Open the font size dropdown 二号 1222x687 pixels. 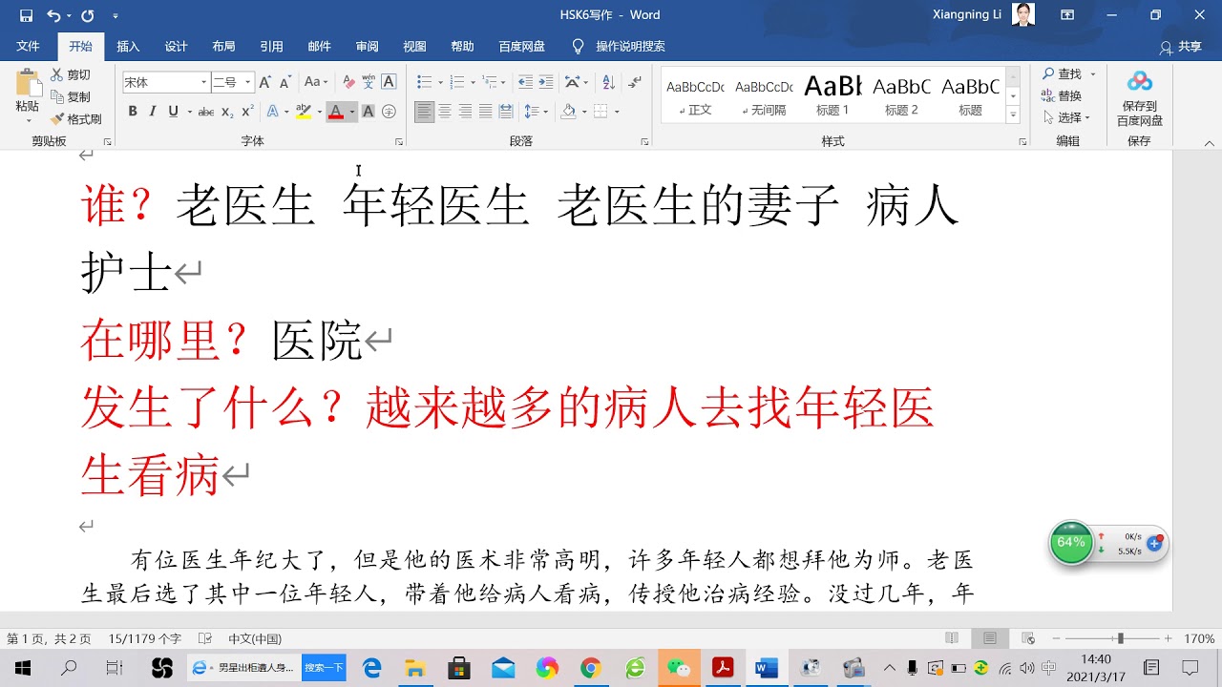248,83
